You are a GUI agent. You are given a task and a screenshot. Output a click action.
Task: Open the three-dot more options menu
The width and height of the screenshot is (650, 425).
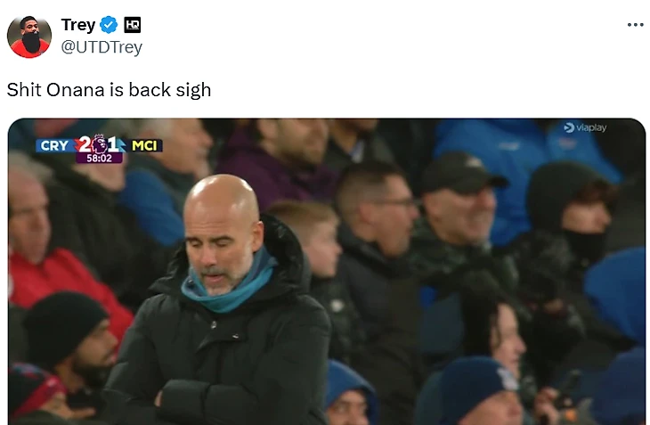pos(636,25)
